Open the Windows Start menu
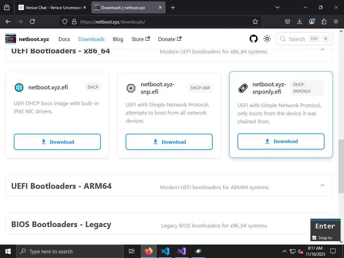This screenshot has height=258, width=344. coord(8,251)
